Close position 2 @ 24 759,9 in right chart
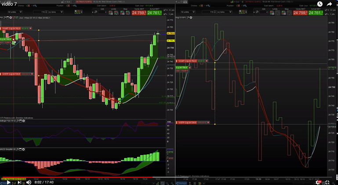Viewport: 338px width, 185px height. coord(190,68)
